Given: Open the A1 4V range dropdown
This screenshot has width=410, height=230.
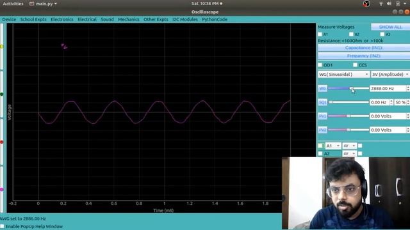Looking at the screenshot, I should pos(349,146).
